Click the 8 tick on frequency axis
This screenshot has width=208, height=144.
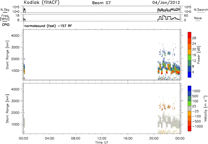[x=18, y=20]
